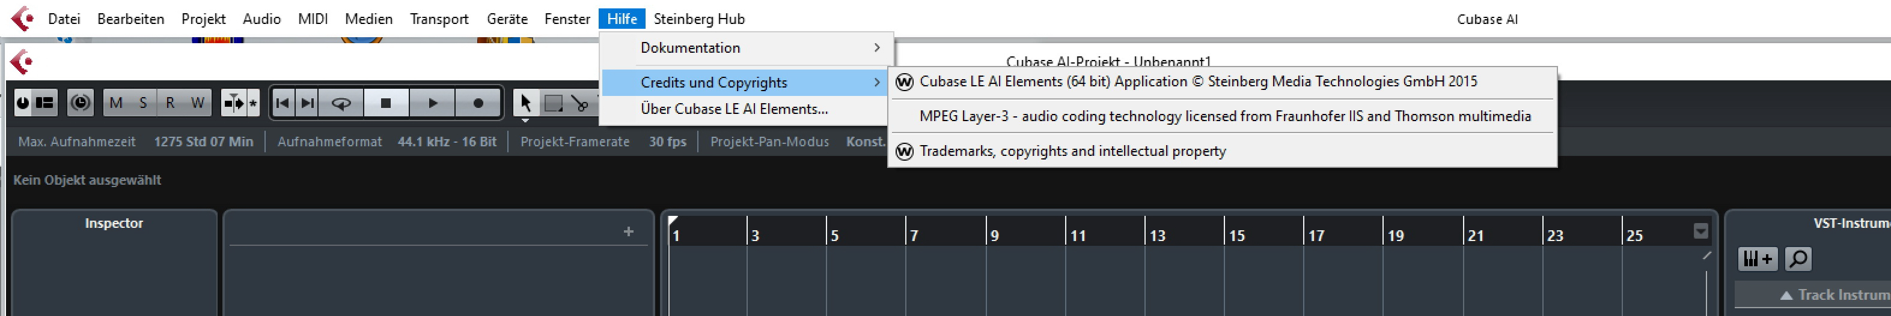The width and height of the screenshot is (1891, 316).
Task: Toggle the global Mute (M) button
Action: pos(116,103)
